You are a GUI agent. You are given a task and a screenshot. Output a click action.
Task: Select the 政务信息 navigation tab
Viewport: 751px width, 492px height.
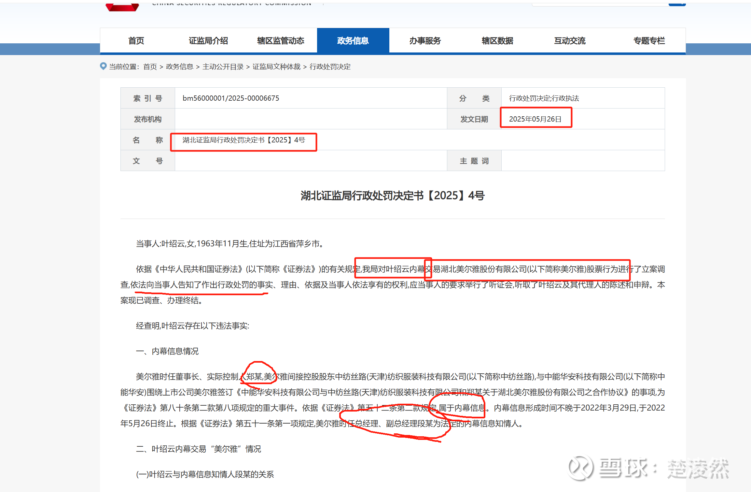(x=353, y=41)
